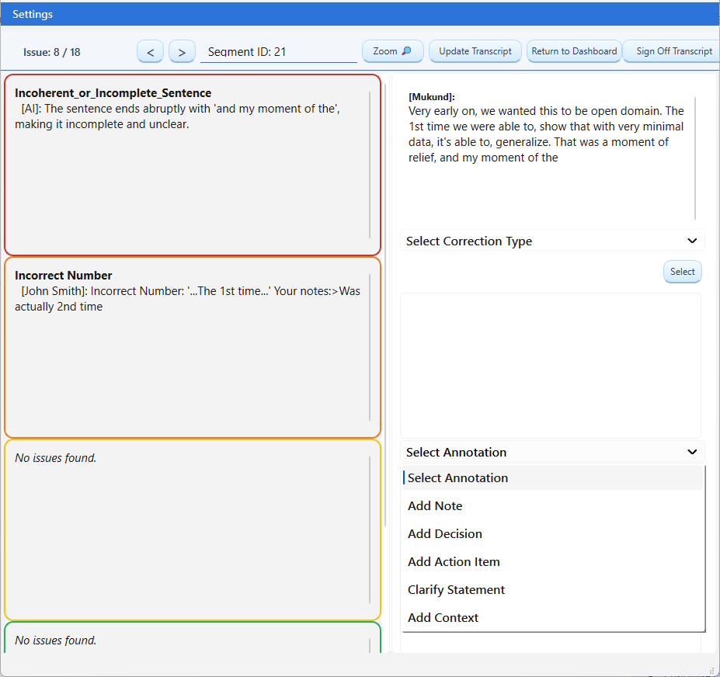Go to the previous issue
Viewport: 720px width, 677px height.
150,51
